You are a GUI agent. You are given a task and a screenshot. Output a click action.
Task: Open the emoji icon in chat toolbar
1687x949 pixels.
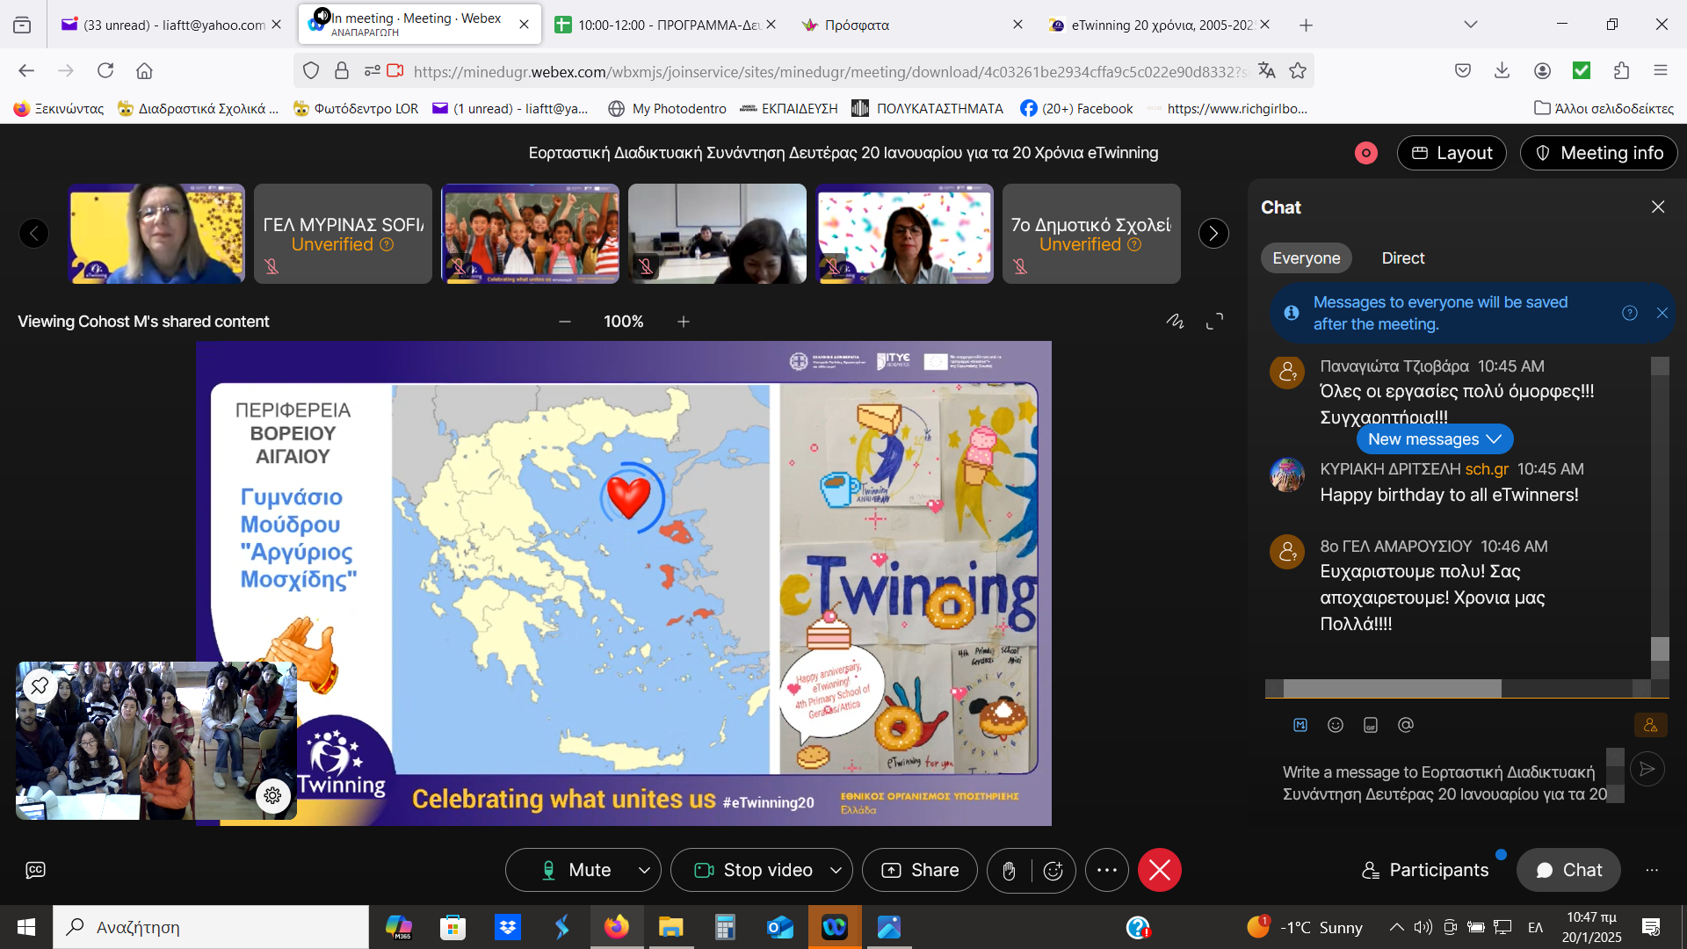1336,725
